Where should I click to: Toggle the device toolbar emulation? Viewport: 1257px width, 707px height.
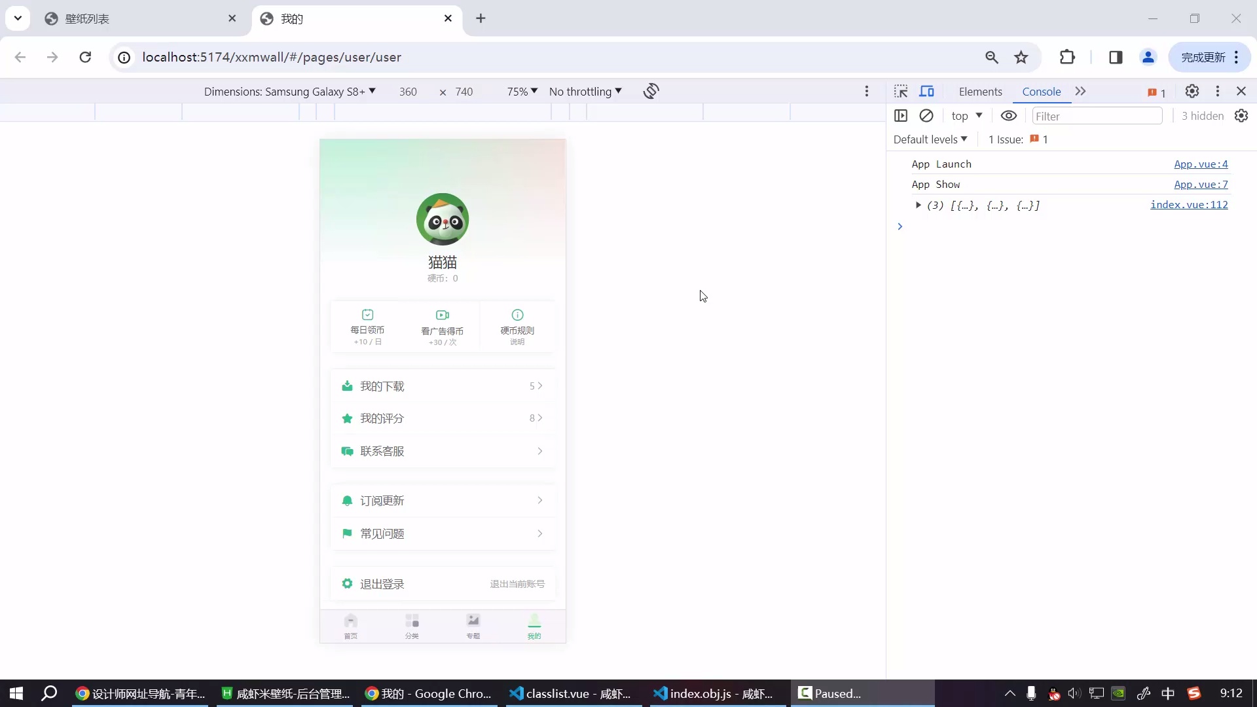click(x=926, y=92)
